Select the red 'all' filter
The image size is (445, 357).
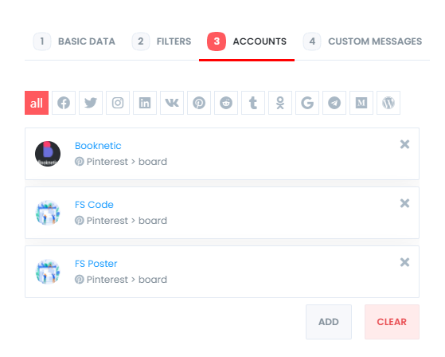point(37,103)
